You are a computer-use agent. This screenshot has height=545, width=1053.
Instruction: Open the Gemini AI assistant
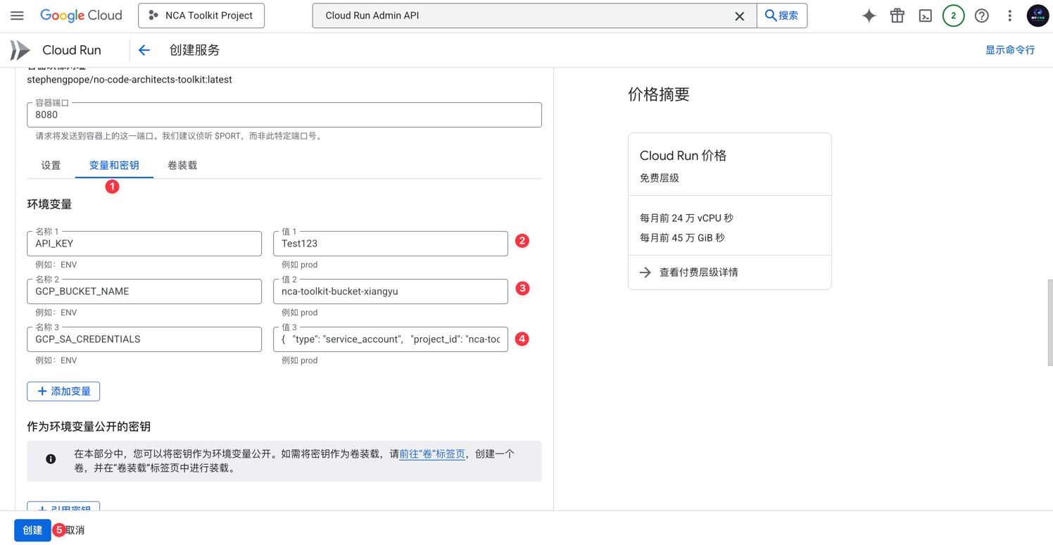pyautogui.click(x=869, y=15)
